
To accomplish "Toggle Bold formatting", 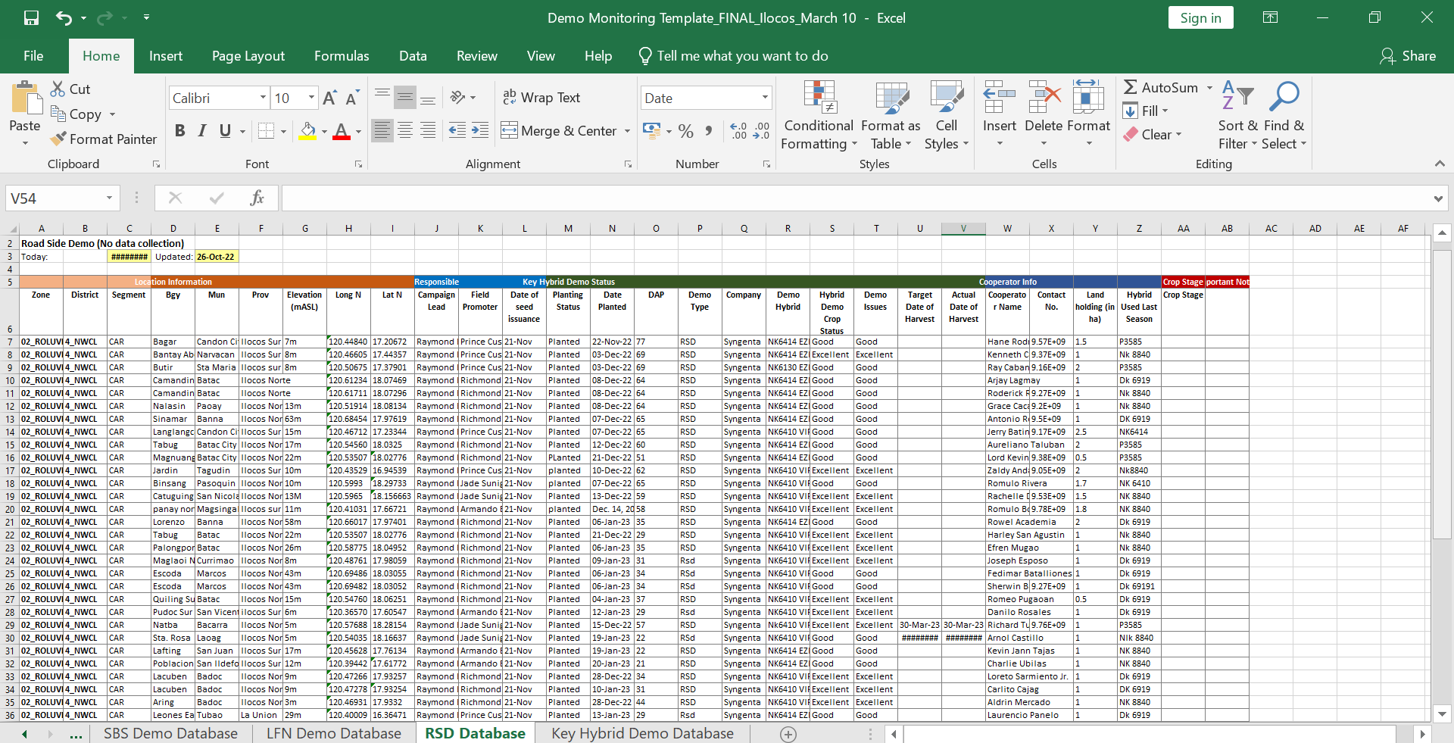I will pos(179,130).
